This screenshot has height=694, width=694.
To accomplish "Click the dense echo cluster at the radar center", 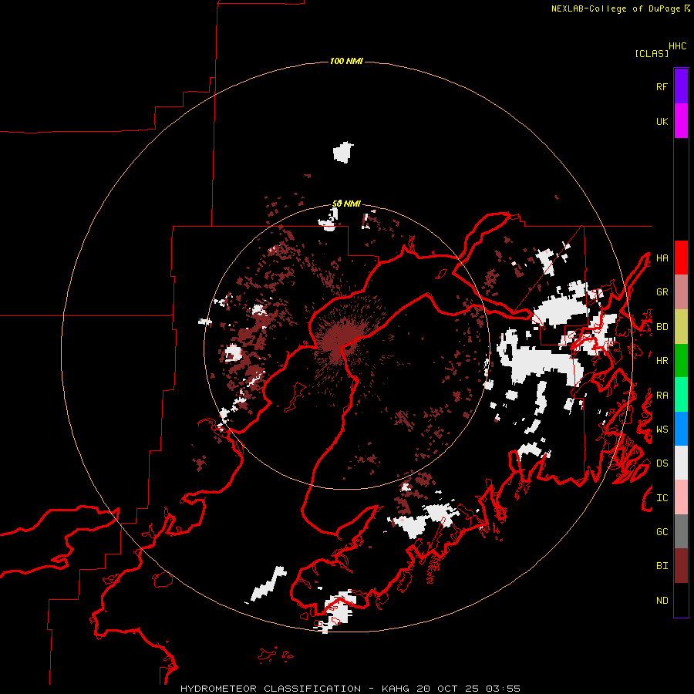I will click(339, 340).
